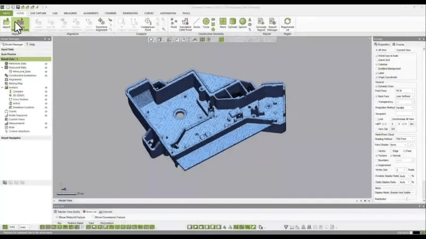The height and width of the screenshot is (239, 426).
Task: Create a Simulated CMM Point
Action: click(185, 23)
